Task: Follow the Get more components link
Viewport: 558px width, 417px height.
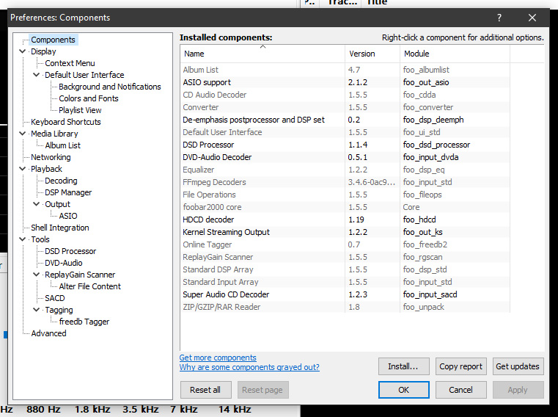Action: pos(218,358)
